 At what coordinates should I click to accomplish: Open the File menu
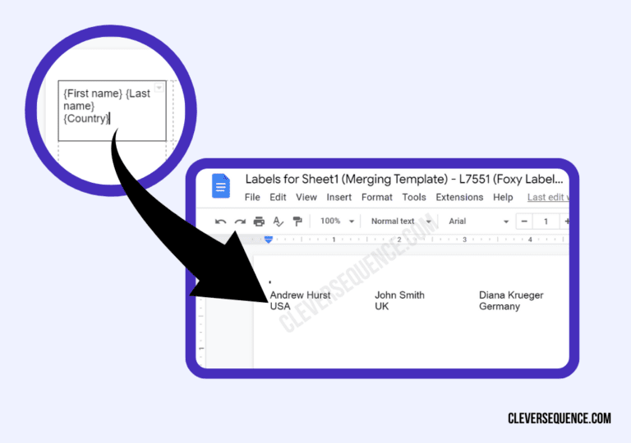pyautogui.click(x=252, y=198)
